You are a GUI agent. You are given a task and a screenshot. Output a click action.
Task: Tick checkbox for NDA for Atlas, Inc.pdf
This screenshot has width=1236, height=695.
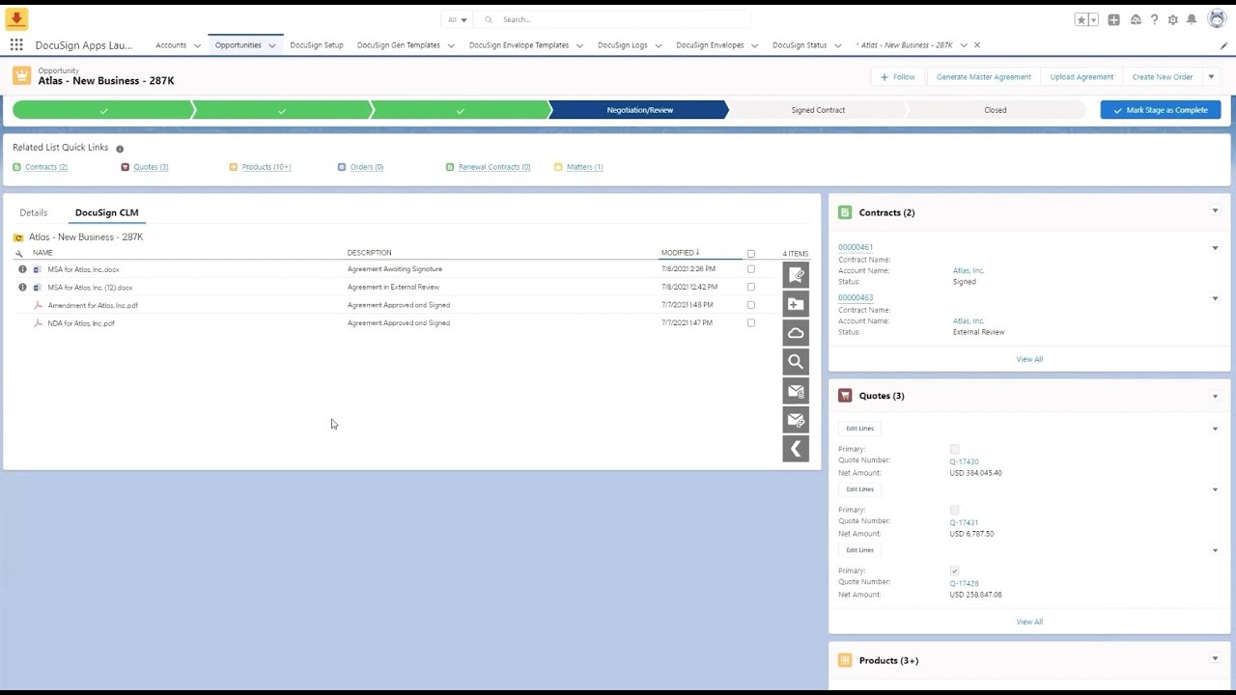coord(751,322)
